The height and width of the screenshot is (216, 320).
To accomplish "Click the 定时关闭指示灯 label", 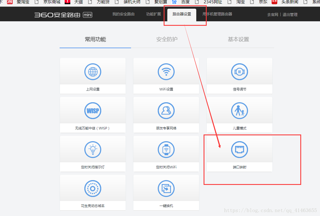I will click(x=93, y=167).
